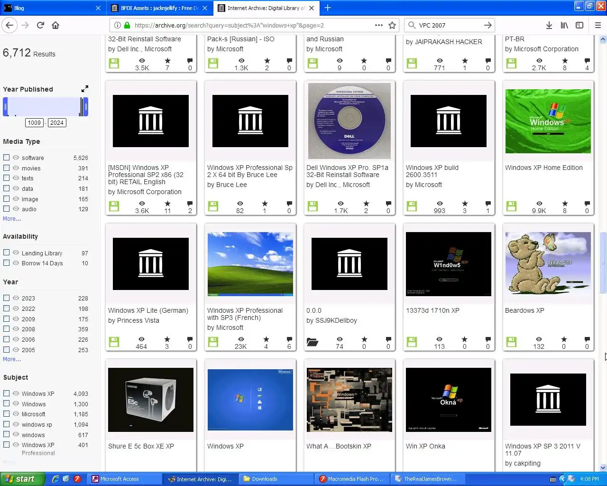Open Dell Windows XP Pro. SP1a item link
Image resolution: width=607 pixels, height=486 pixels.
point(347,171)
